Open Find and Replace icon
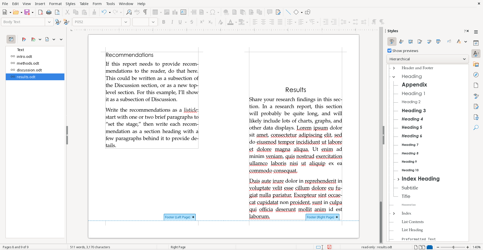Viewport: 483px width, 250px height. coord(129,12)
